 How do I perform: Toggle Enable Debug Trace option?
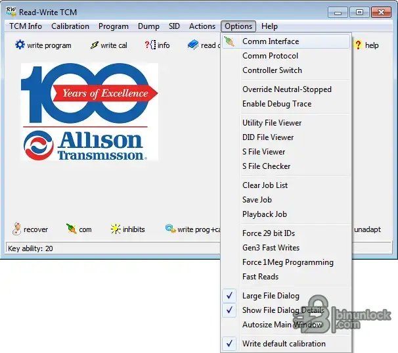[x=287, y=104]
